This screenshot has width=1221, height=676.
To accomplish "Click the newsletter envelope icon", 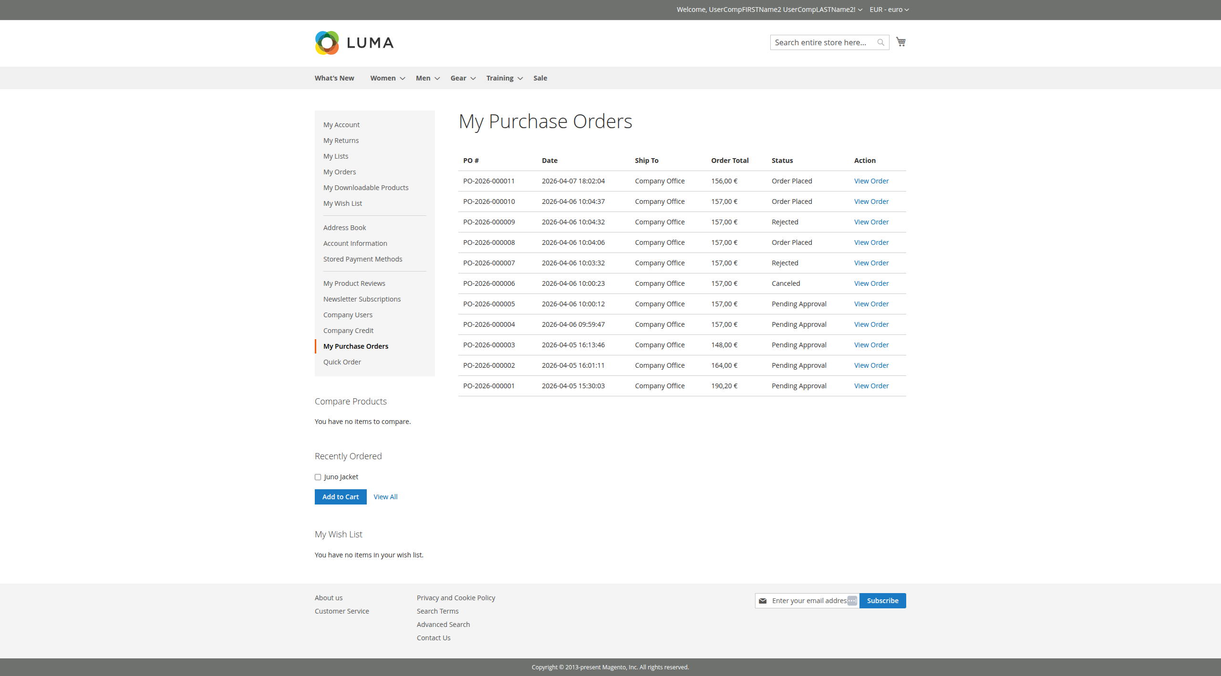I will click(x=763, y=601).
